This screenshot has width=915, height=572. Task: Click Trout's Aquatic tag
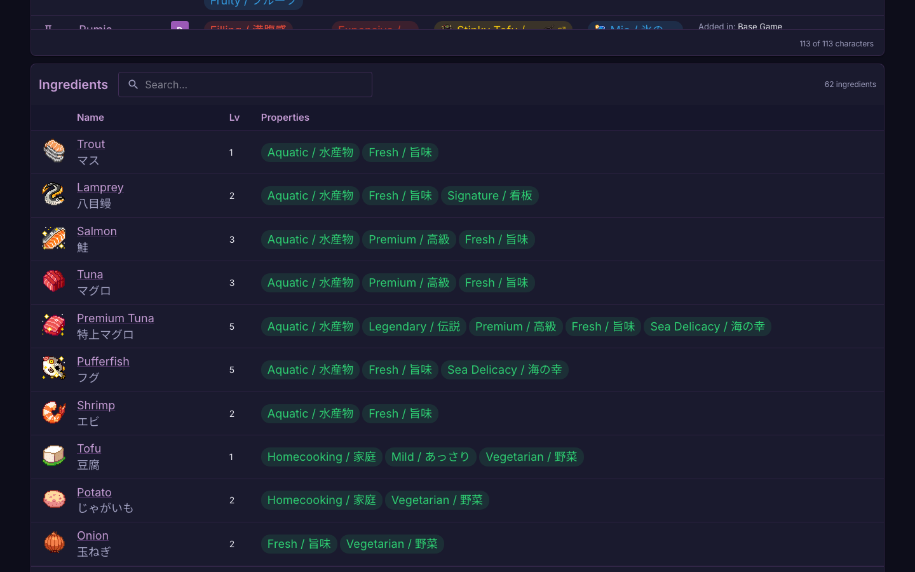tap(310, 153)
